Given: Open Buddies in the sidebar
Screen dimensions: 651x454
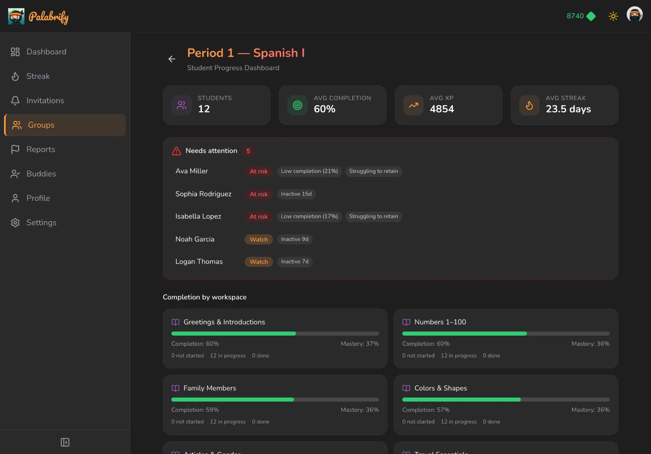Looking at the screenshot, I should pos(65,174).
